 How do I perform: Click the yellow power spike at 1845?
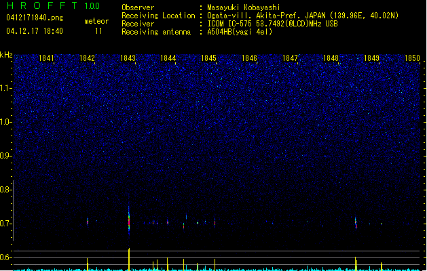(215, 264)
